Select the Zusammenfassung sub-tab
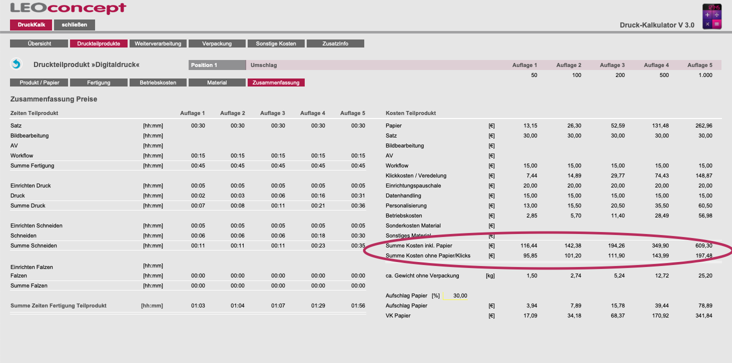The width and height of the screenshot is (732, 363). [x=276, y=82]
